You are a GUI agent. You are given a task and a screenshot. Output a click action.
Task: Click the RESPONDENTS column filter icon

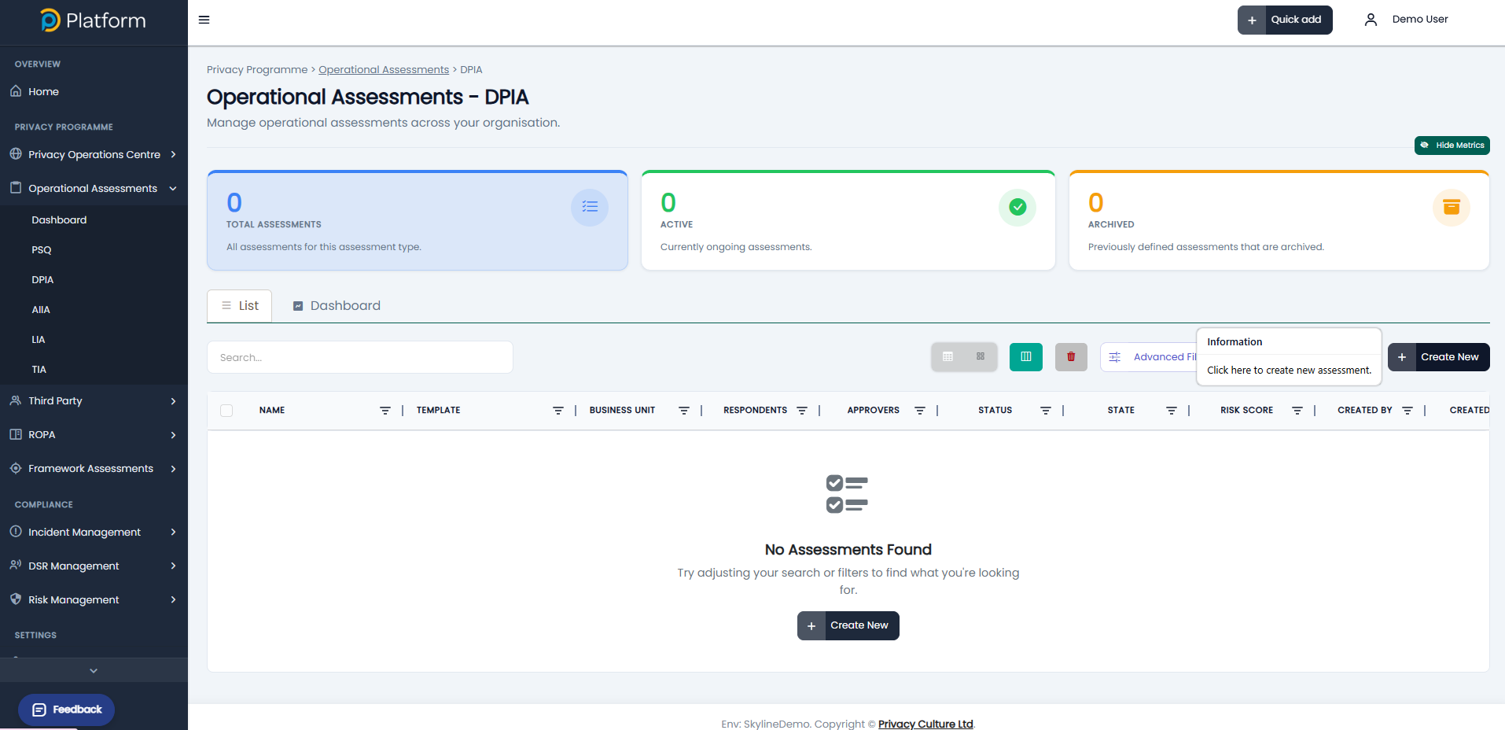pyautogui.click(x=802, y=411)
